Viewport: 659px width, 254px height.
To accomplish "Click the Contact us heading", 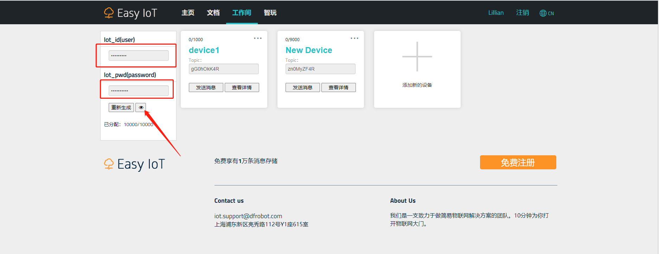I will (x=229, y=201).
